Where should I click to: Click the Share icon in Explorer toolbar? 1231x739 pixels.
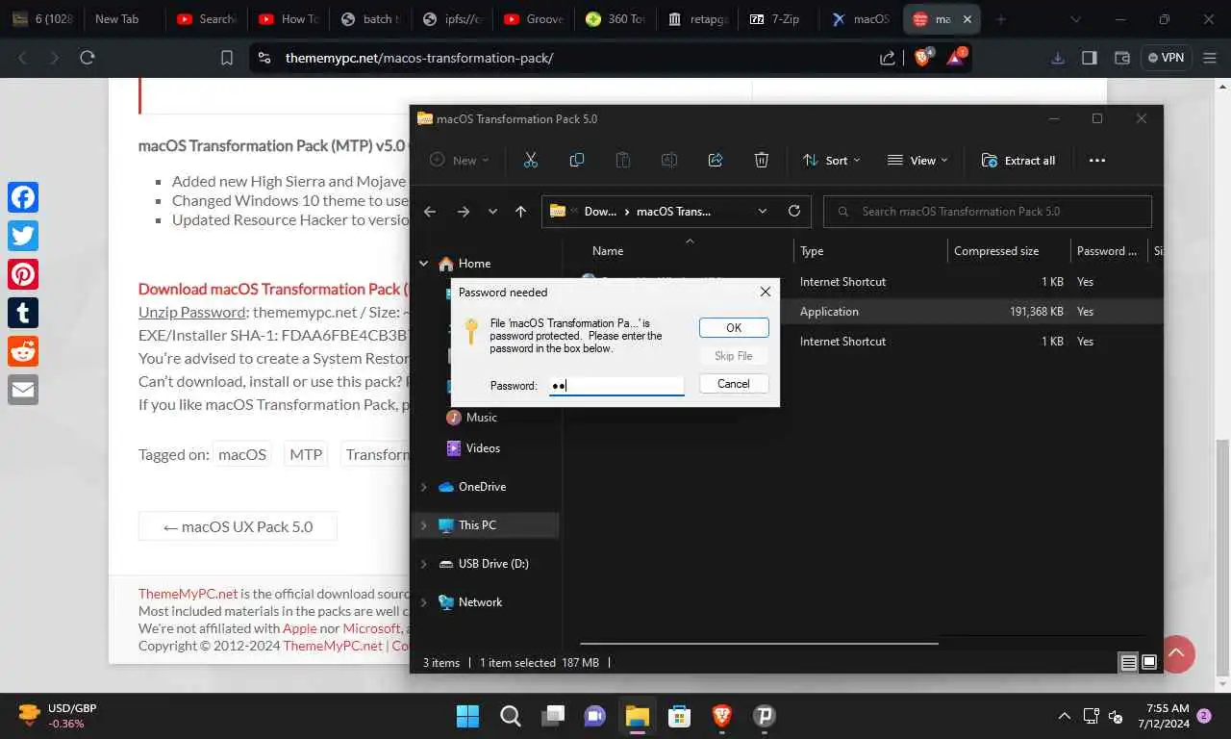point(715,161)
